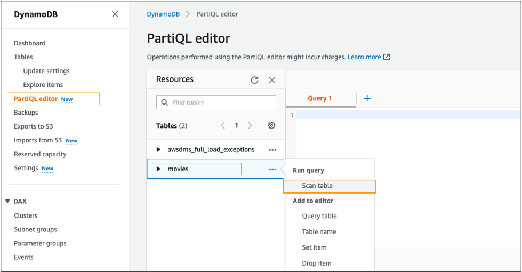Image resolution: width=522 pixels, height=272 pixels.
Task: Choose Query table menu entry
Action: tap(319, 216)
